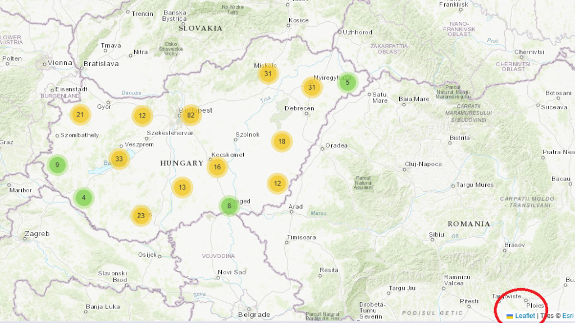The width and height of the screenshot is (575, 323).
Task: Expand the 33 cluster near Veszprem
Action: point(119,159)
